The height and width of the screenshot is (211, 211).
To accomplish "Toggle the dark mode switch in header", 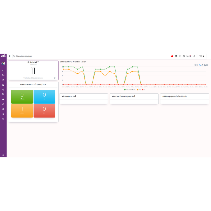I will 201,56.
